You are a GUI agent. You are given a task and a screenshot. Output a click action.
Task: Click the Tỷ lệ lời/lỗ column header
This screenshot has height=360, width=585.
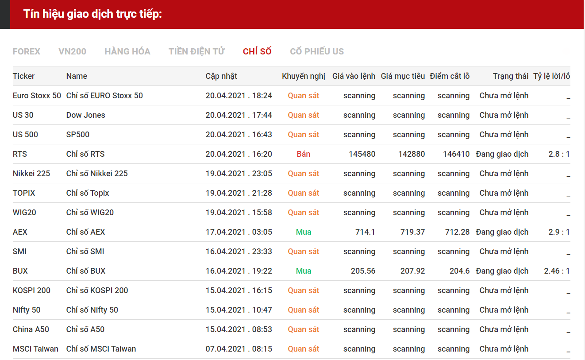click(x=551, y=76)
